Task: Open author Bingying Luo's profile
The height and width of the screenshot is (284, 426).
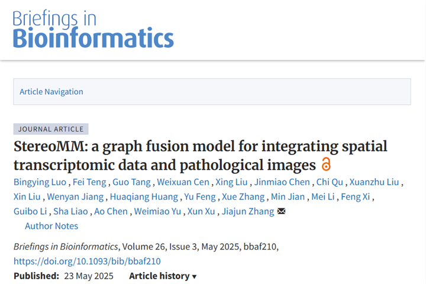Action: tap(40, 182)
